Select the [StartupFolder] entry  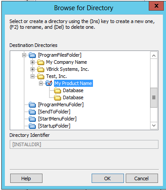click(54, 126)
